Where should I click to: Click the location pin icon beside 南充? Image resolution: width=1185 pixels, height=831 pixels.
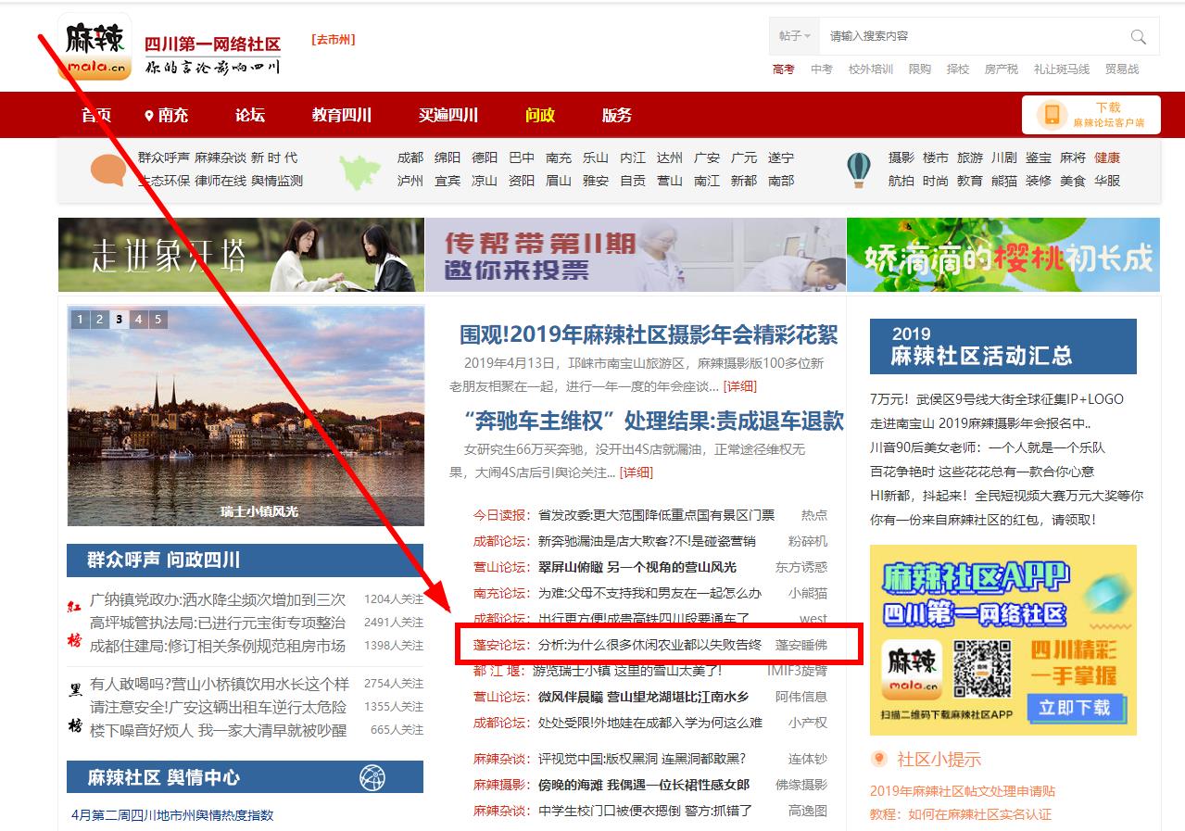[x=148, y=116]
